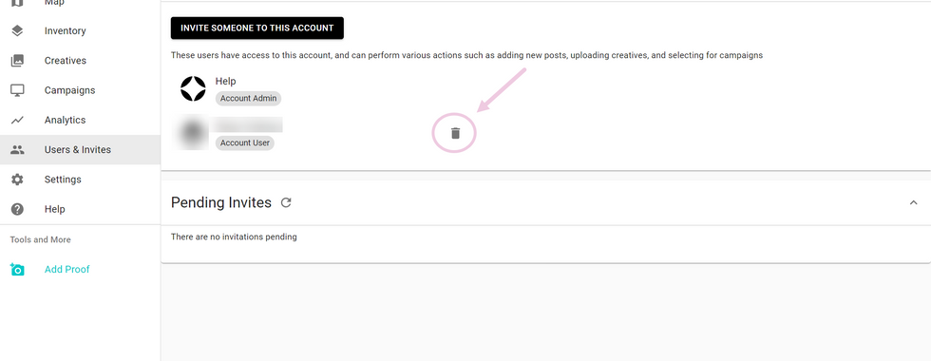931x361 pixels.
Task: Click the Campaigns monitor icon
Action: (x=17, y=90)
